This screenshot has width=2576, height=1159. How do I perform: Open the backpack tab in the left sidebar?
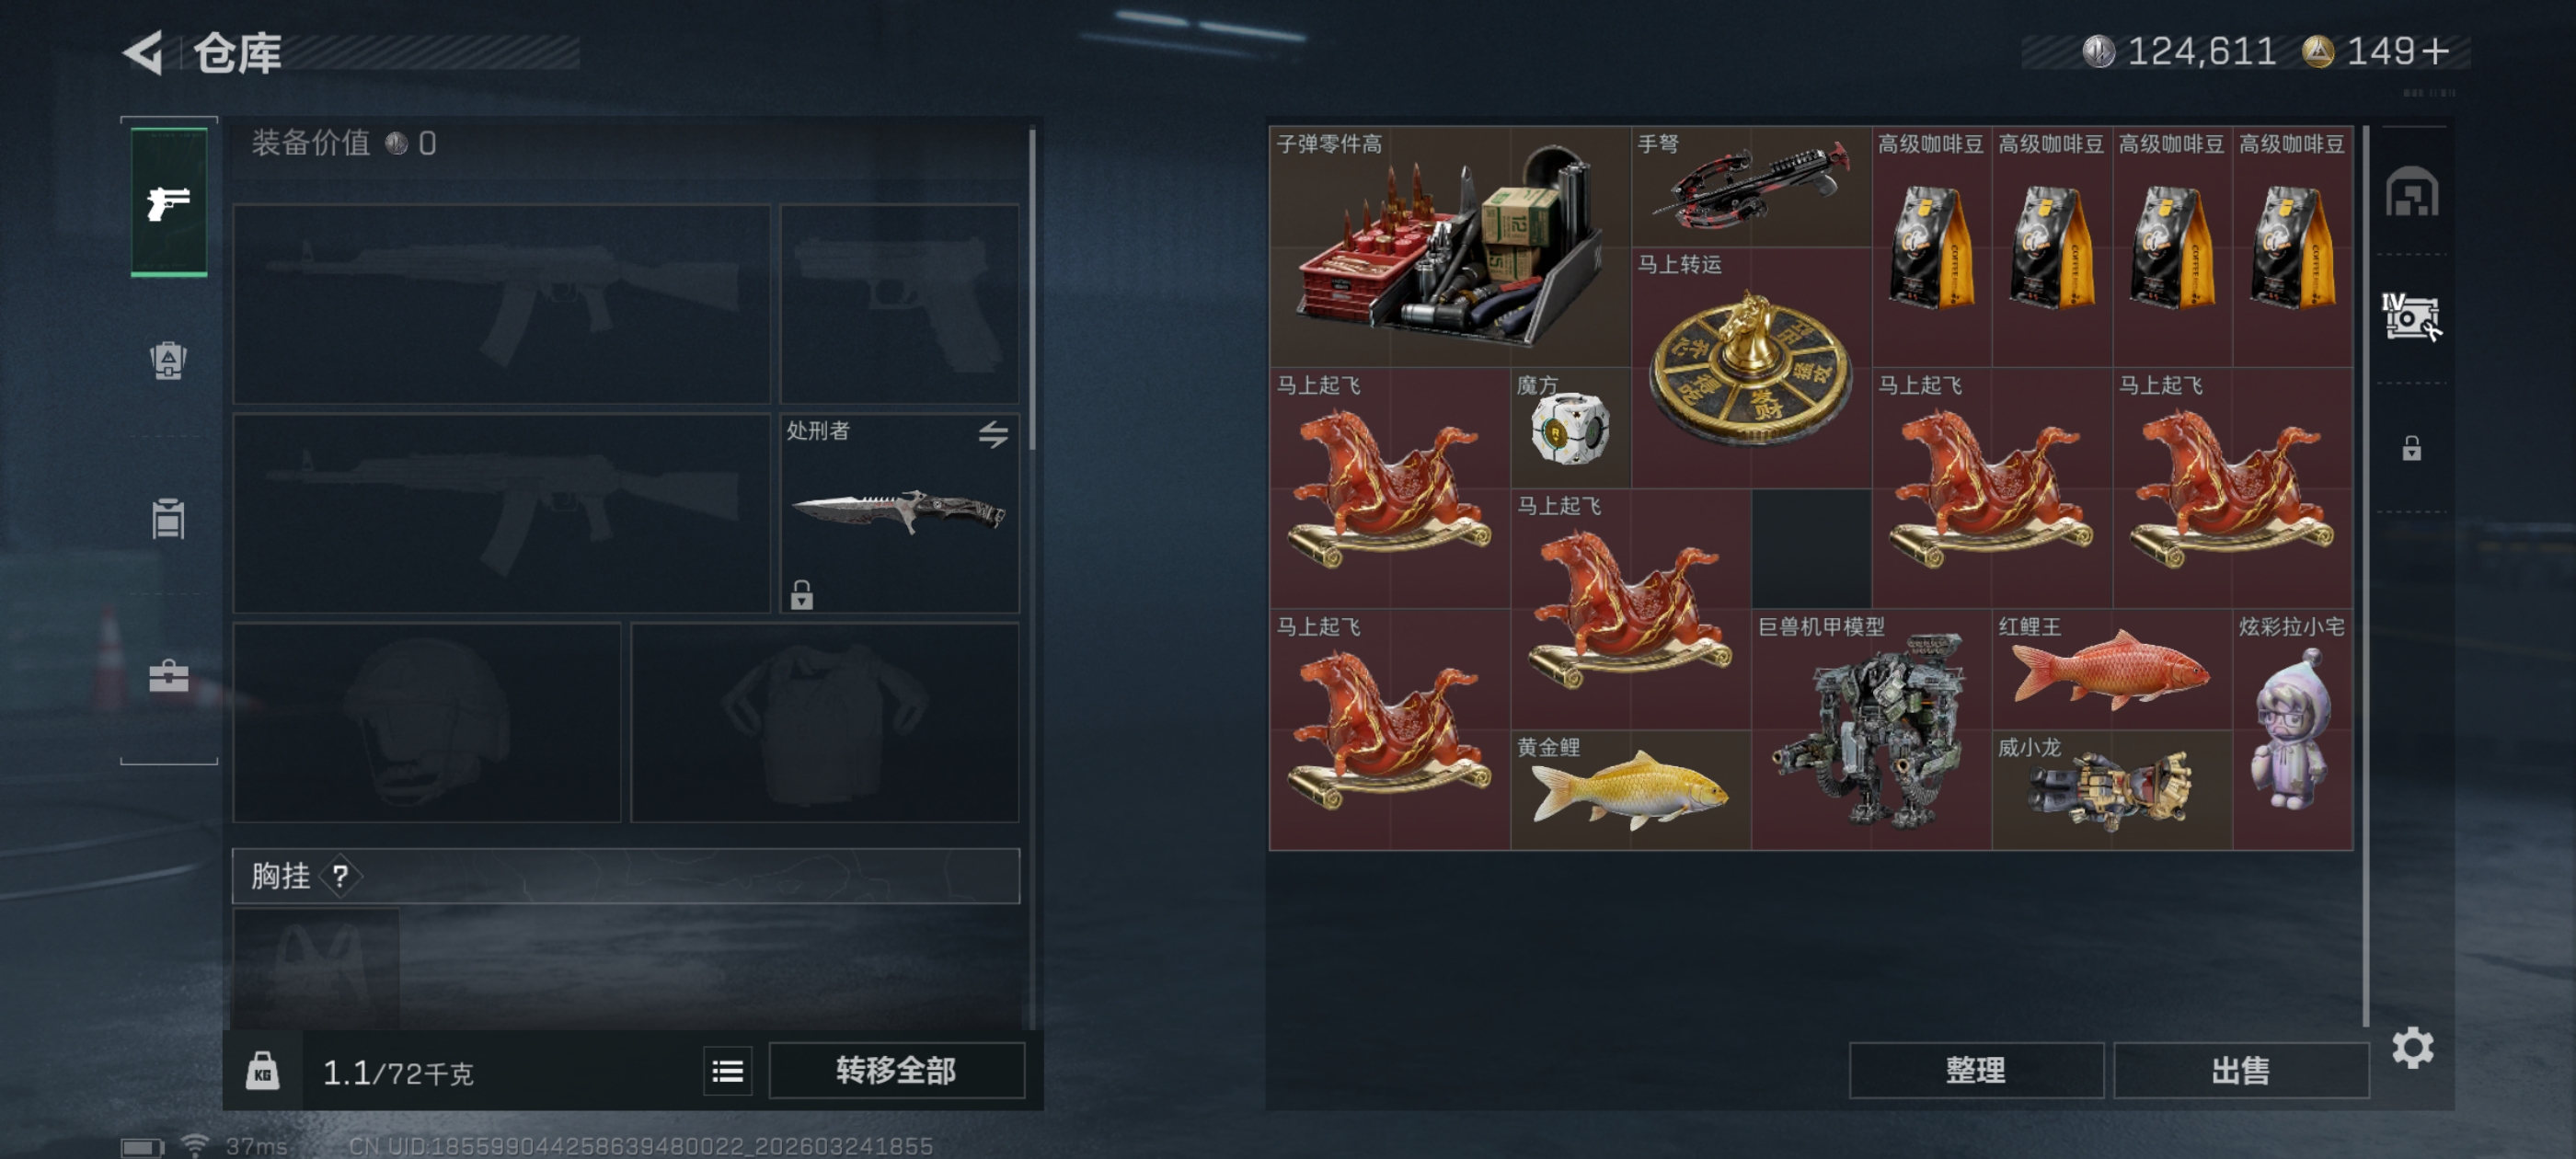(168, 360)
